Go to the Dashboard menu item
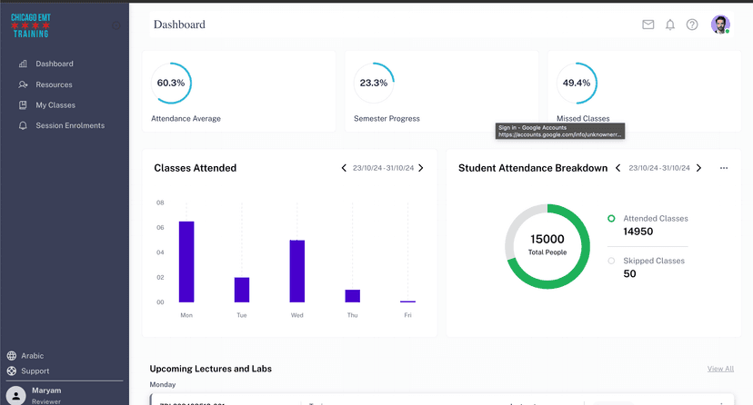The height and width of the screenshot is (405, 753). 55,64
